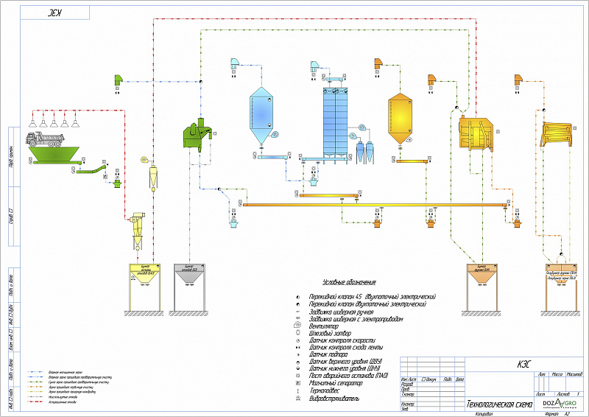589x417 pixels.
Task: Click the 'Копировал' text at bottom
Action: (484, 414)
